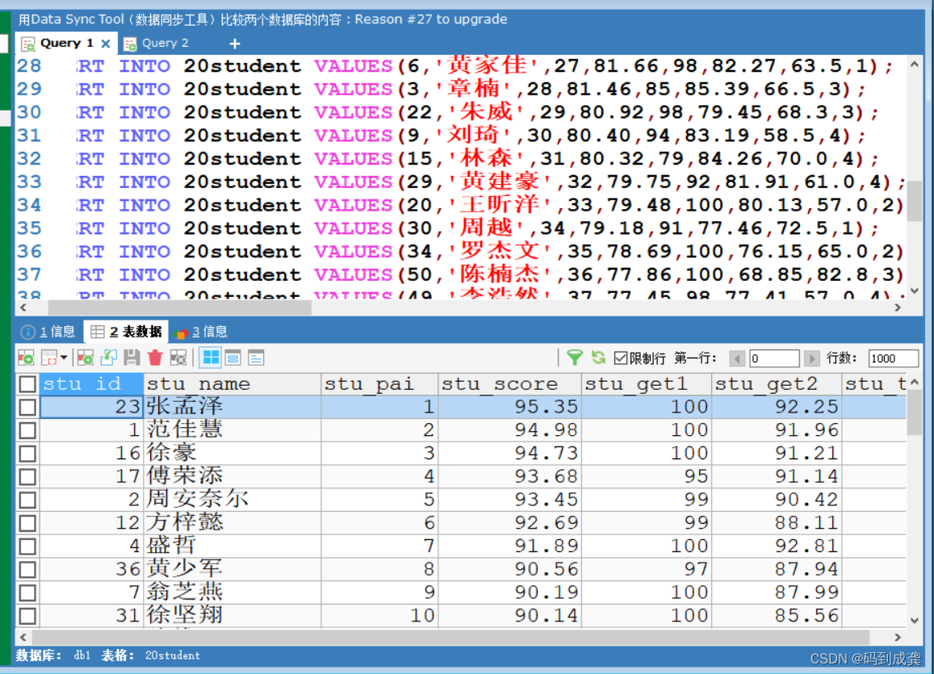This screenshot has width=934, height=674.
Task: Create a new query with the + tab button
Action: [234, 43]
